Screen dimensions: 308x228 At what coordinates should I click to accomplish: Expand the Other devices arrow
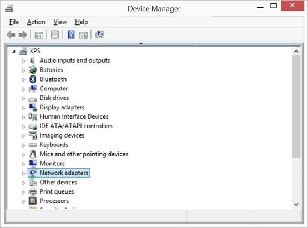[x=23, y=183]
